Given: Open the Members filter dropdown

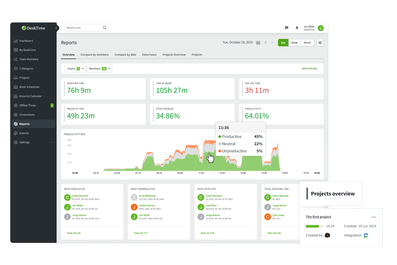Looking at the screenshot, I should point(99,68).
